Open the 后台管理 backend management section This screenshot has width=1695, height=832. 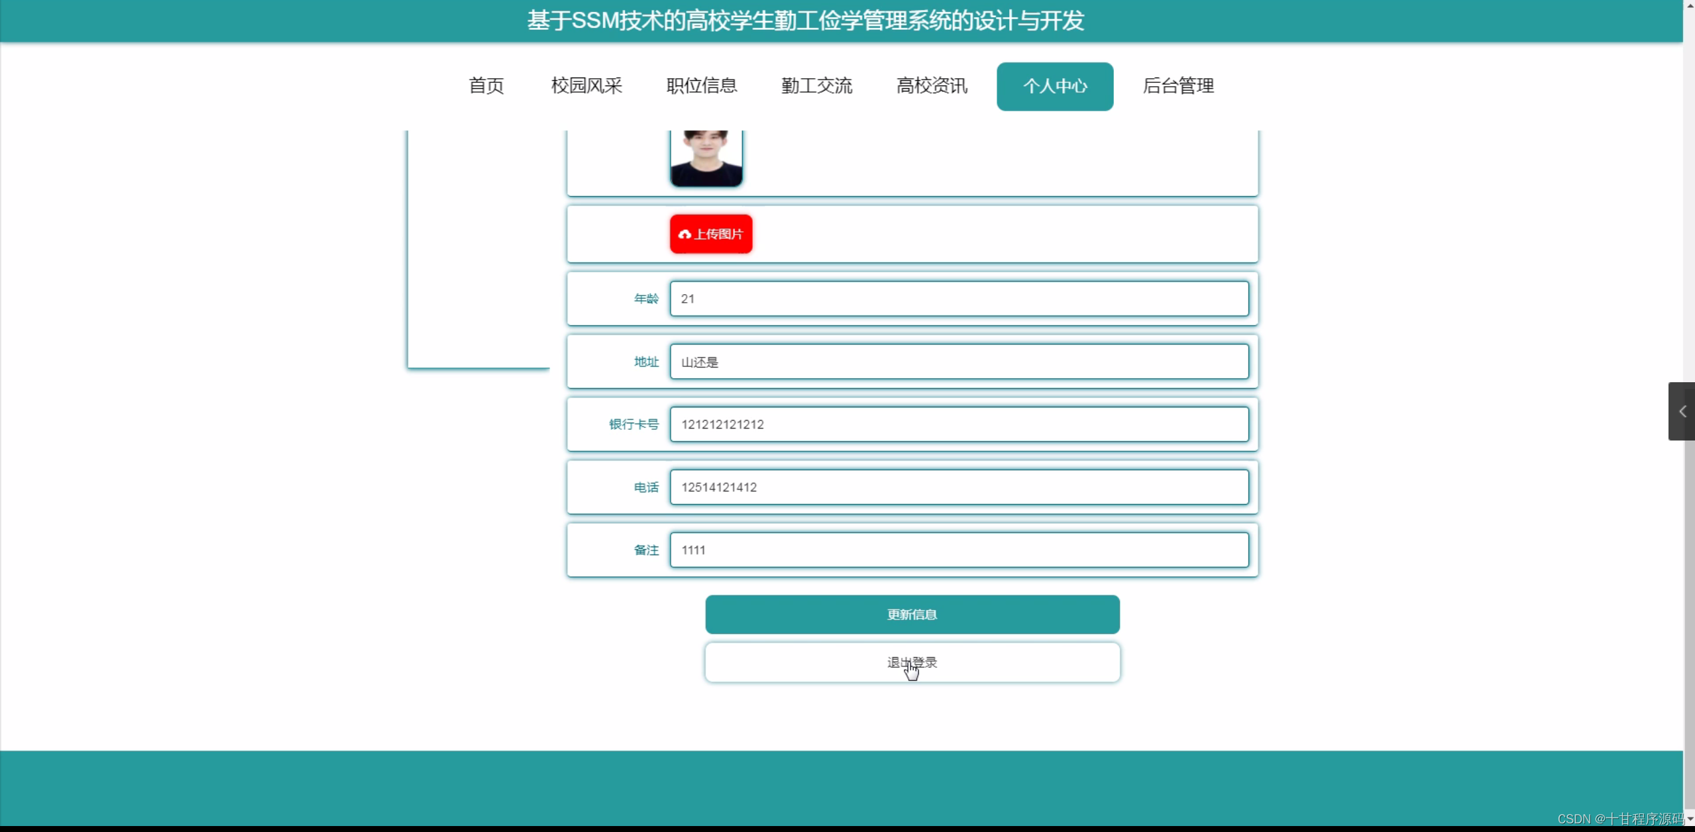point(1178,85)
